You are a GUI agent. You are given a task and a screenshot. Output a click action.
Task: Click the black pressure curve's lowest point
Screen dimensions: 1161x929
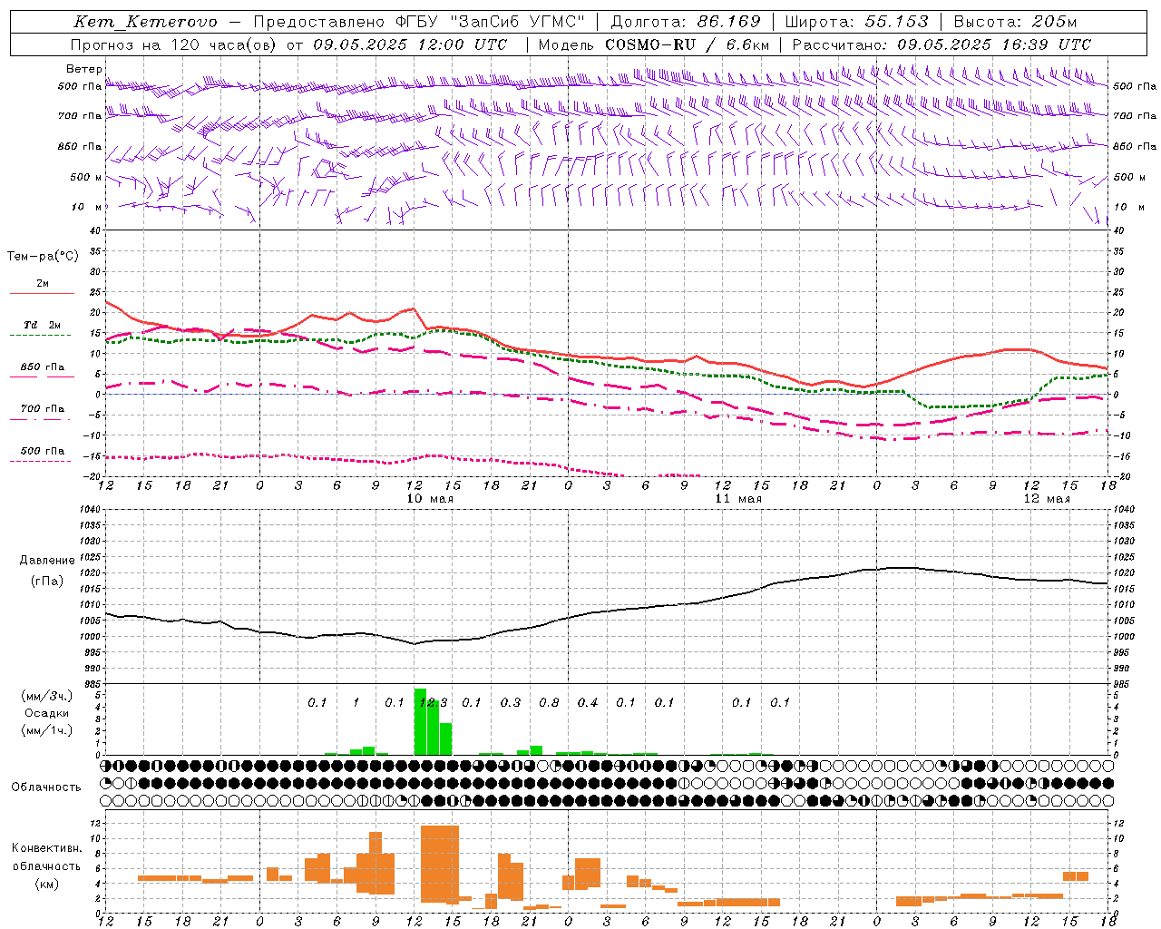click(415, 644)
